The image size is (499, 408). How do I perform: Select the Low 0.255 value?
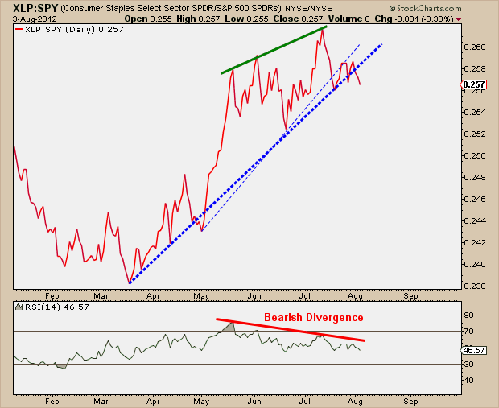pyautogui.click(x=246, y=19)
